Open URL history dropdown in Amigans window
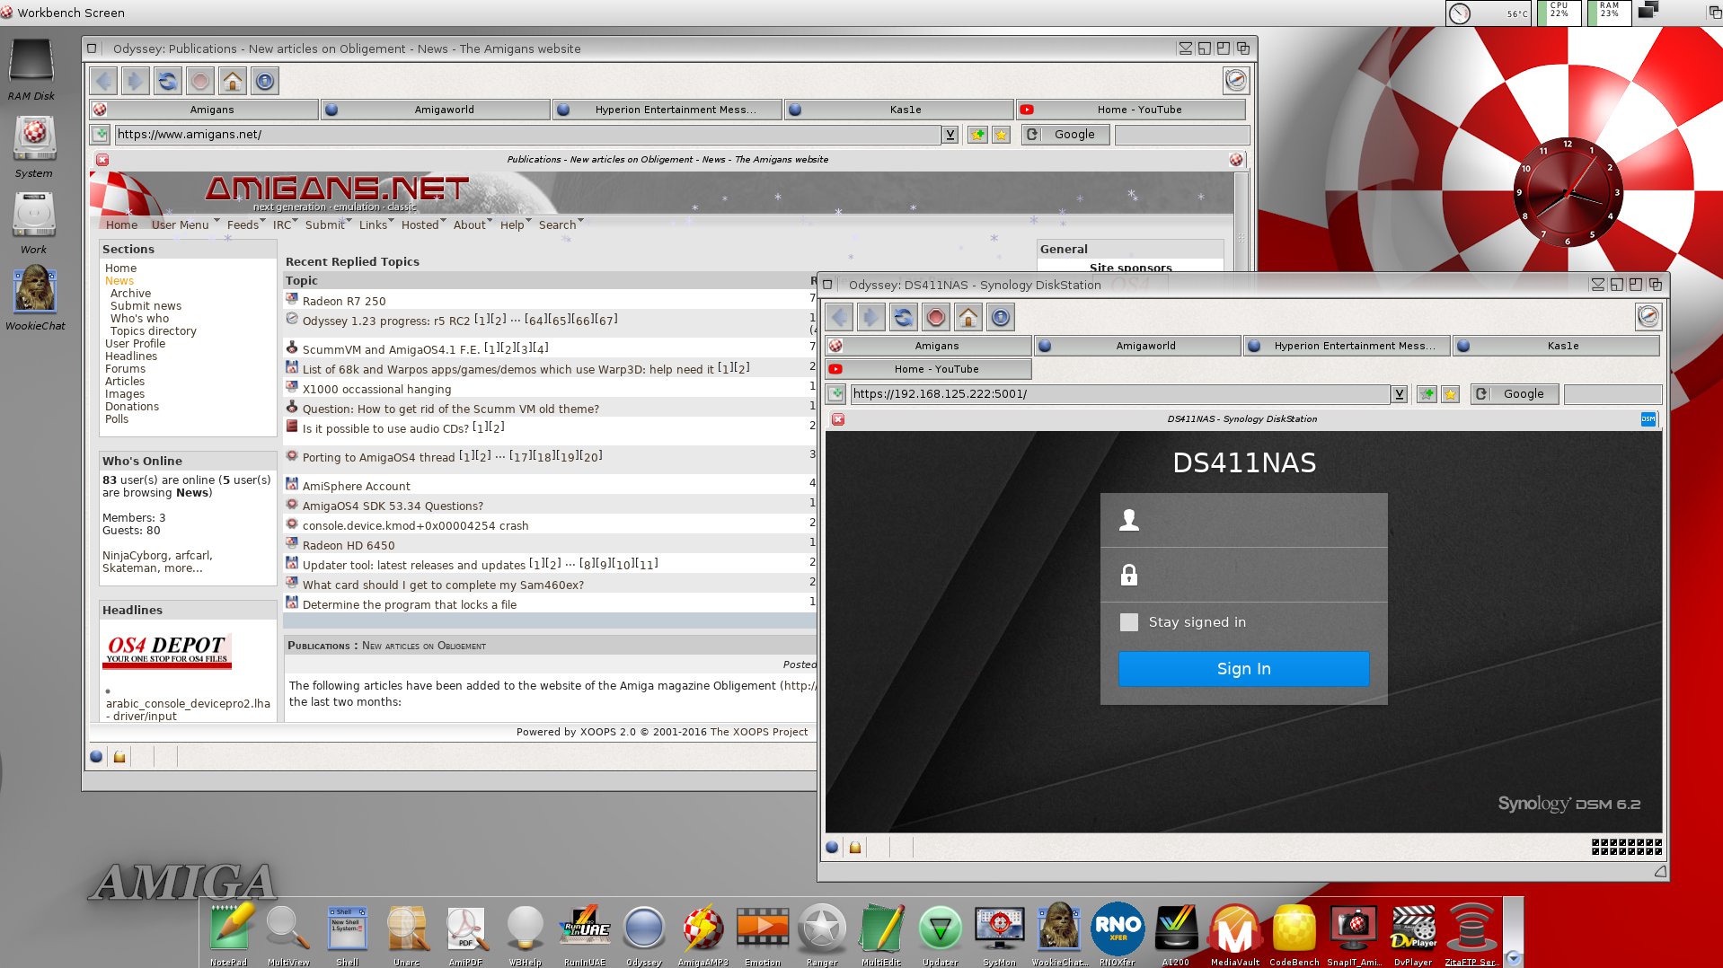This screenshot has width=1723, height=968. click(950, 135)
